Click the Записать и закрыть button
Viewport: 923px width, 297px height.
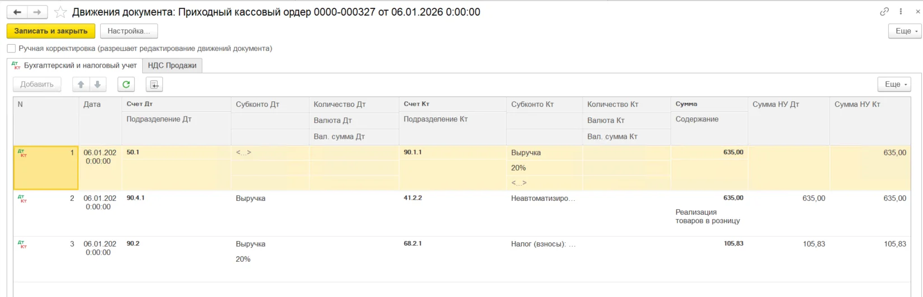coord(51,31)
